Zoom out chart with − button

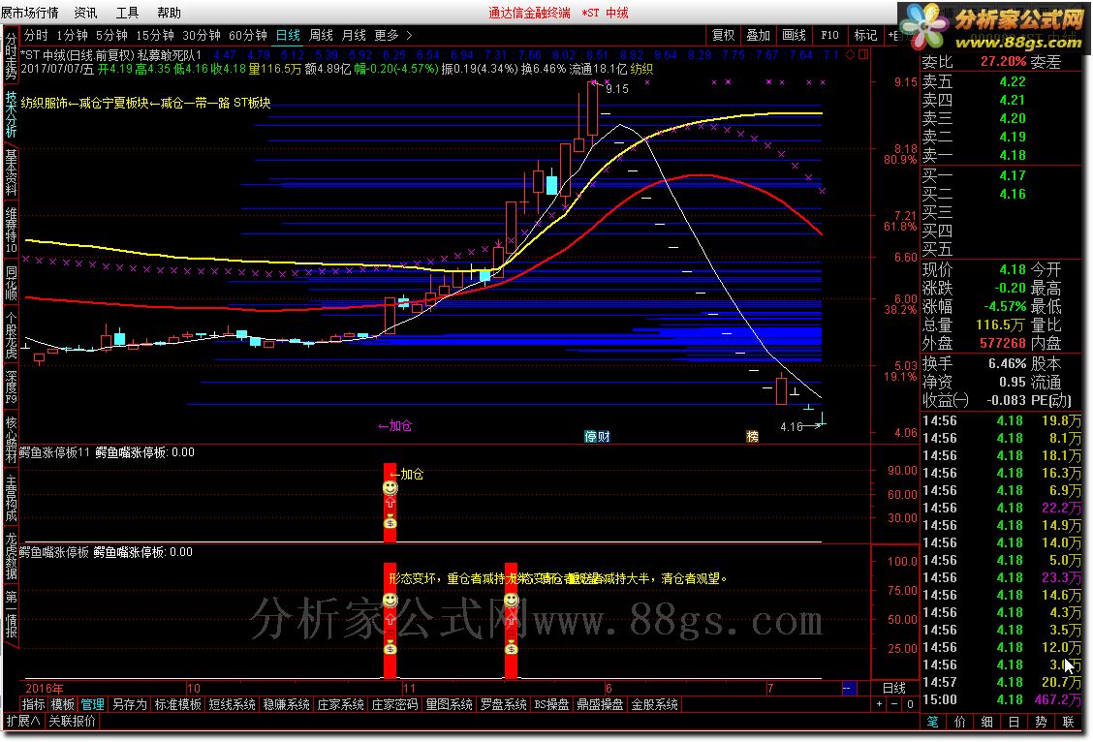894,704
